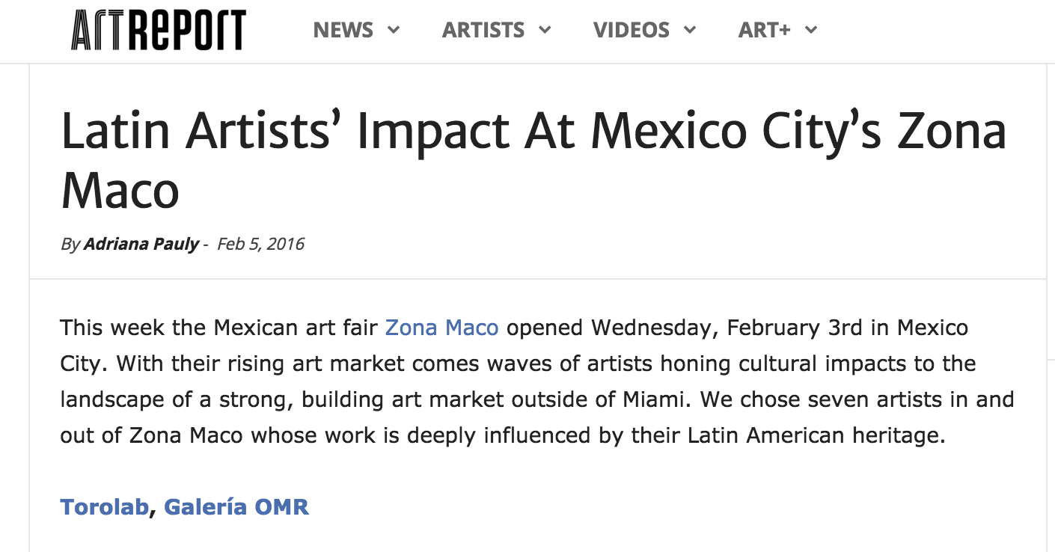Expand the NEWS dropdown chevron
The width and height of the screenshot is (1055, 552).
click(x=394, y=31)
